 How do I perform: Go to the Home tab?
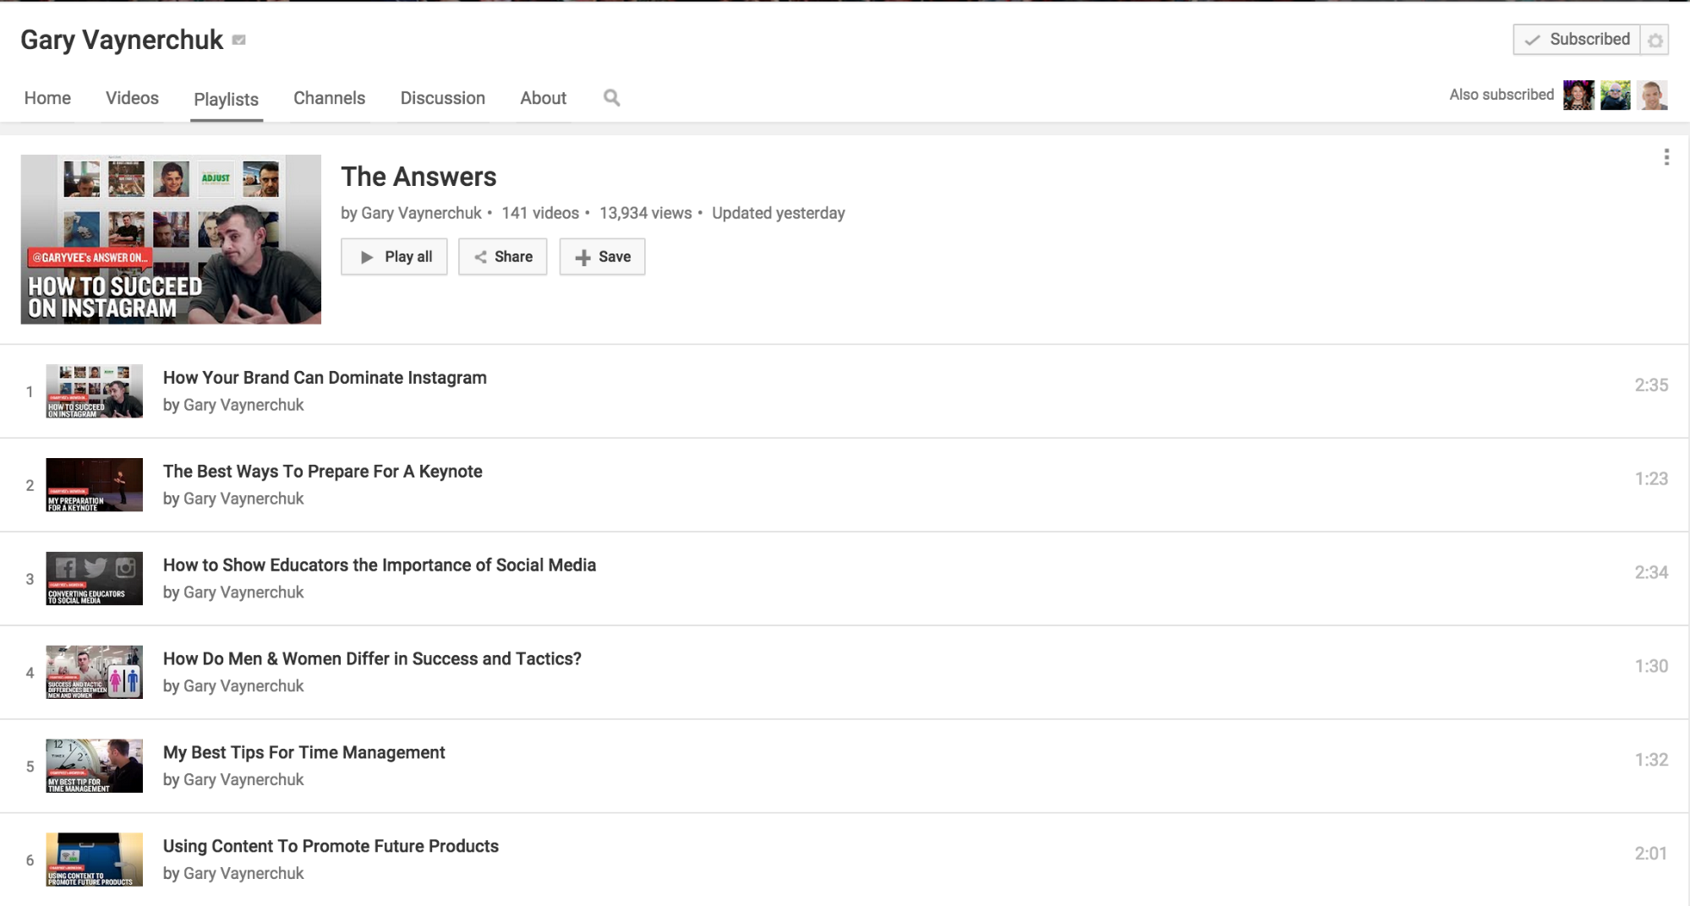pyautogui.click(x=47, y=98)
